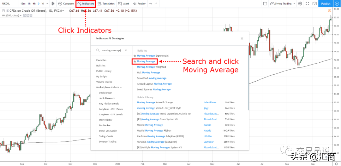Open Public Library category

(x=104, y=71)
